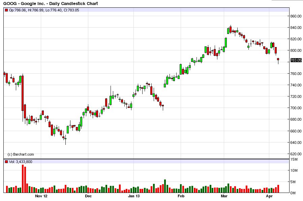The image size is (303, 201).
Task: Click the red OHLC legend square
Action: tap(6, 10)
